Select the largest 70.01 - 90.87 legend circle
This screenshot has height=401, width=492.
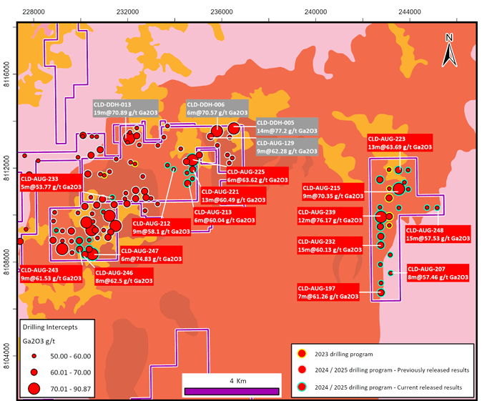tap(34, 388)
